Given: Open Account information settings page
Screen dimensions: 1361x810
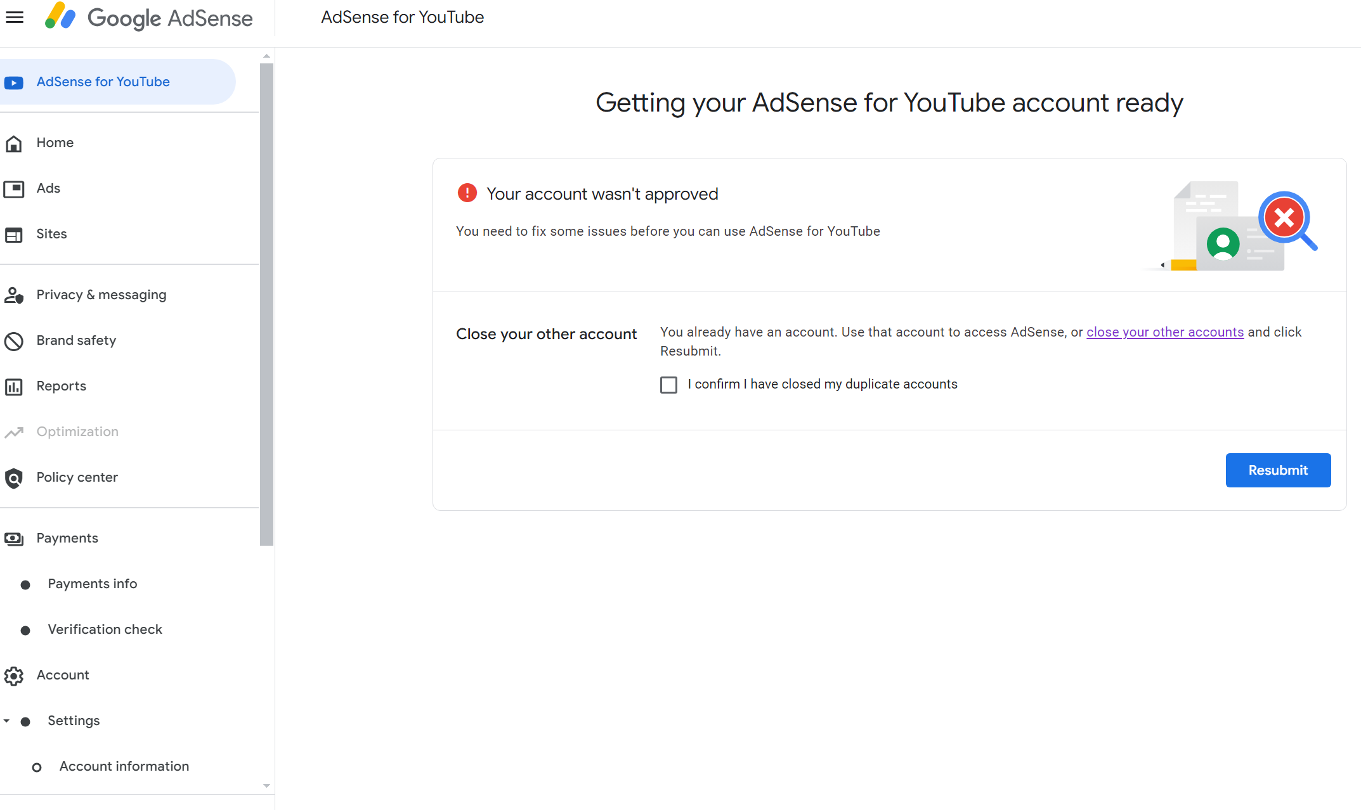Looking at the screenshot, I should 124,766.
